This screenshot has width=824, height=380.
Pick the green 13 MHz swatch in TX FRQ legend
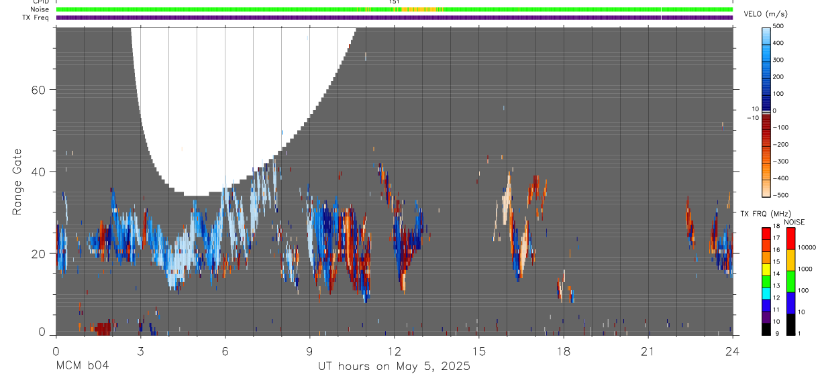click(766, 286)
